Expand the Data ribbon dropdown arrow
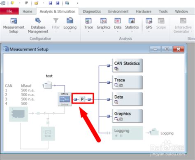 pos(118,32)
